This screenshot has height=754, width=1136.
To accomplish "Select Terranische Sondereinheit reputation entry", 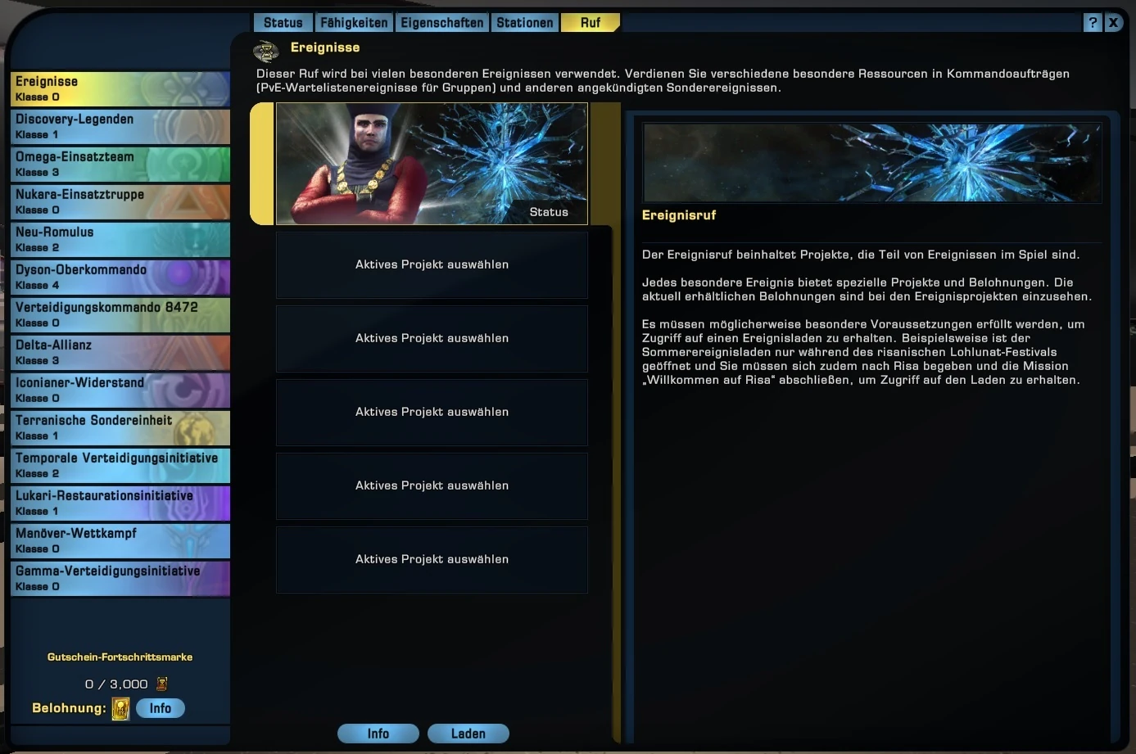I will click(120, 427).
